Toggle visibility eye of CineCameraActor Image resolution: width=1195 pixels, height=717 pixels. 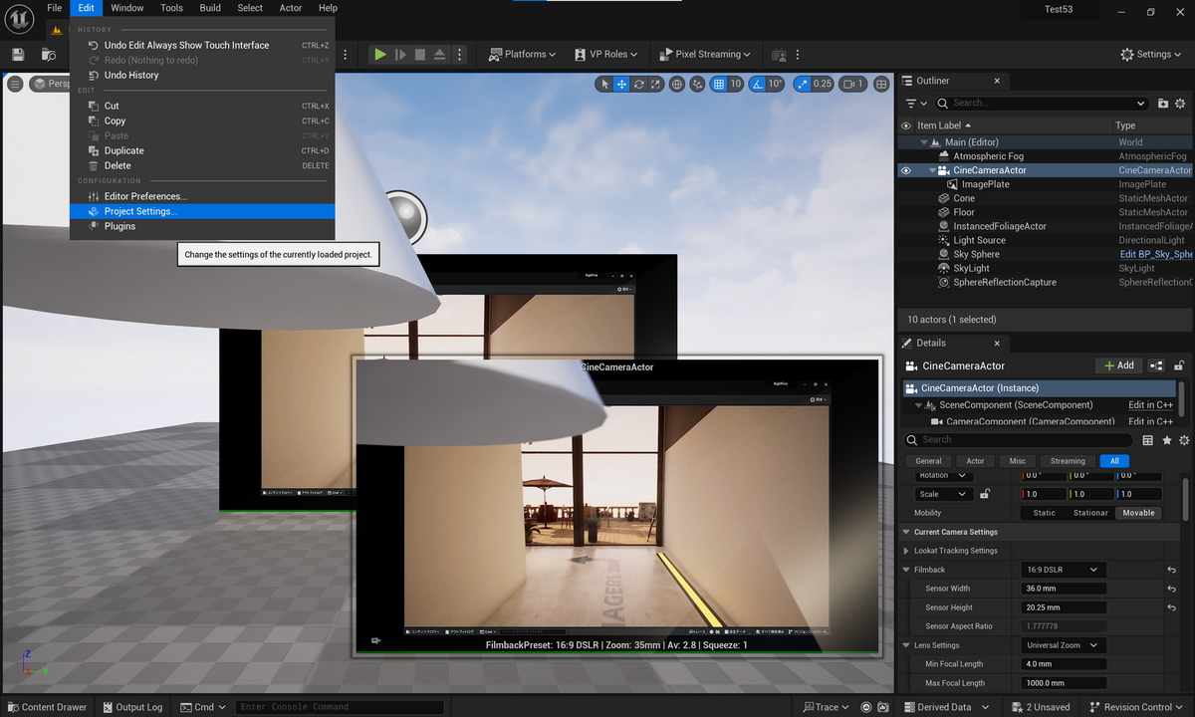(x=906, y=170)
